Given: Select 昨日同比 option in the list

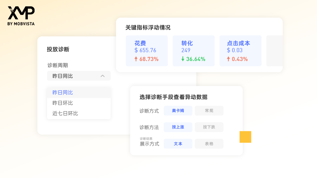Looking at the screenshot, I should tap(79, 93).
